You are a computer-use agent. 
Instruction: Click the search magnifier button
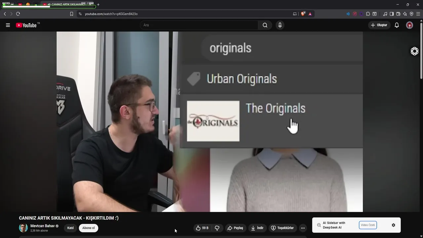pos(265,25)
